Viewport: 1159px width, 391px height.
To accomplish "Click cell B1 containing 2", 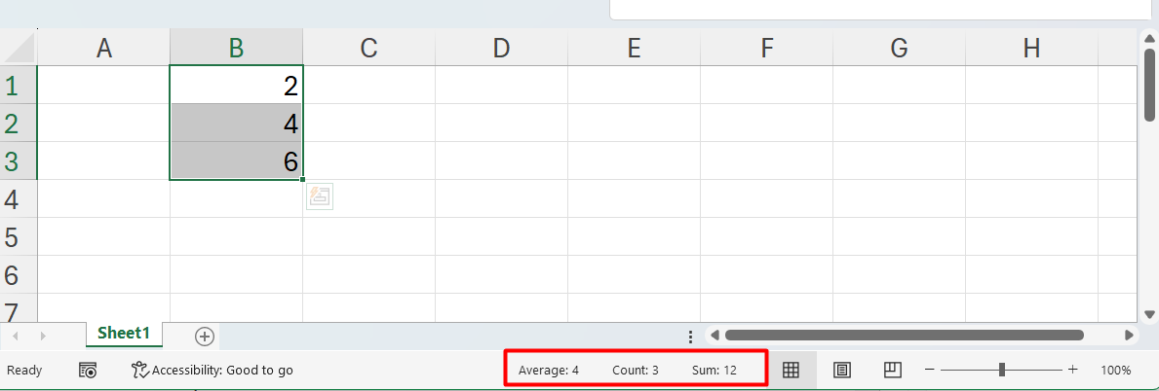I will point(236,85).
